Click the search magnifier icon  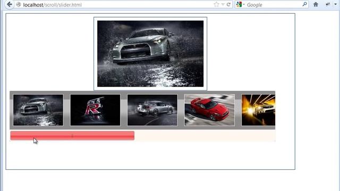(x=304, y=4)
